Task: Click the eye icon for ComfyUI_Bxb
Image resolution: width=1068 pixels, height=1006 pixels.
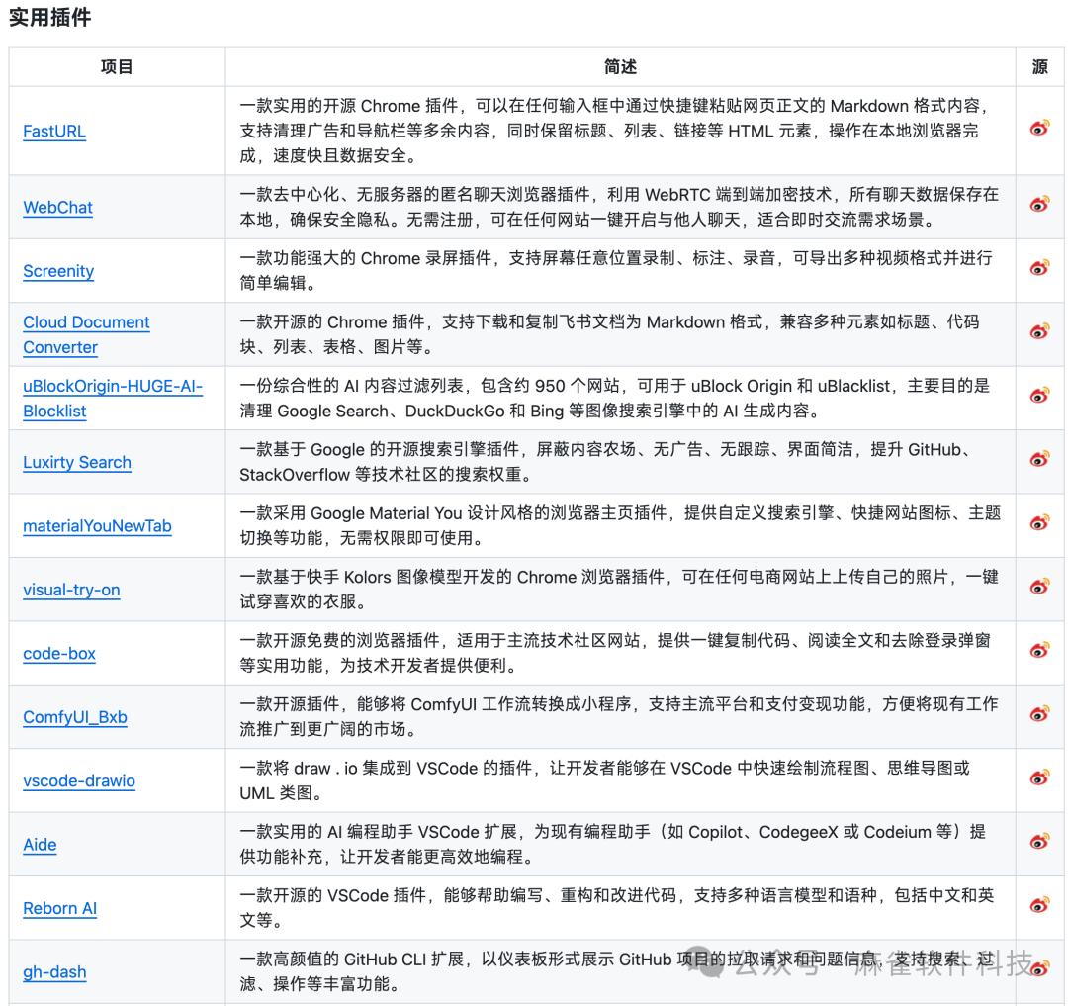Action: click(1039, 716)
